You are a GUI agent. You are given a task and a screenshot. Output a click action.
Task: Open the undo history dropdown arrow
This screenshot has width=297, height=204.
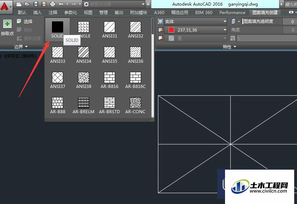(x=67, y=4)
